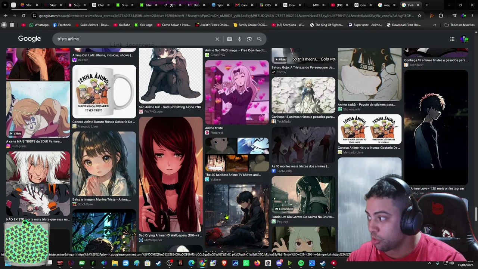Open the tab search dropdown arrow
The image size is (478, 269).
(5, 5)
